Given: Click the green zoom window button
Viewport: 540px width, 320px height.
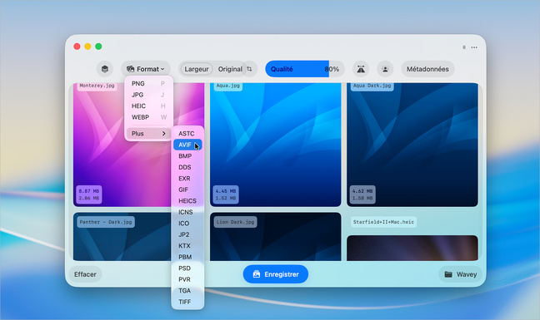Looking at the screenshot, I should tap(98, 47).
